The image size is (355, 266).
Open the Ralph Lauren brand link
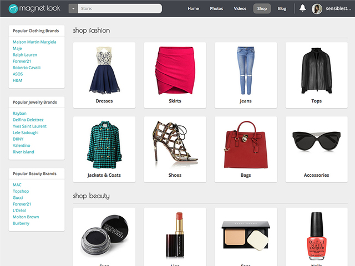(x=25, y=55)
